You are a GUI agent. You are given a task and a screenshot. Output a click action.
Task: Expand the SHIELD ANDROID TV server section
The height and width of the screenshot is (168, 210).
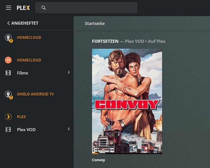point(35,94)
